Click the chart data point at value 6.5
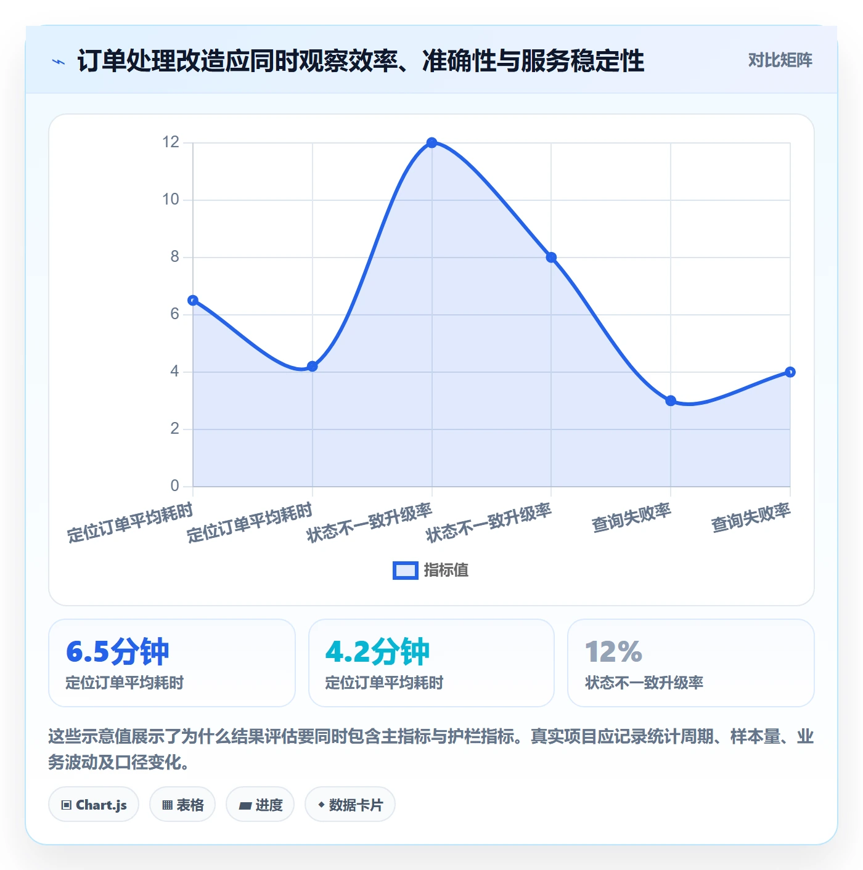 pyautogui.click(x=193, y=300)
